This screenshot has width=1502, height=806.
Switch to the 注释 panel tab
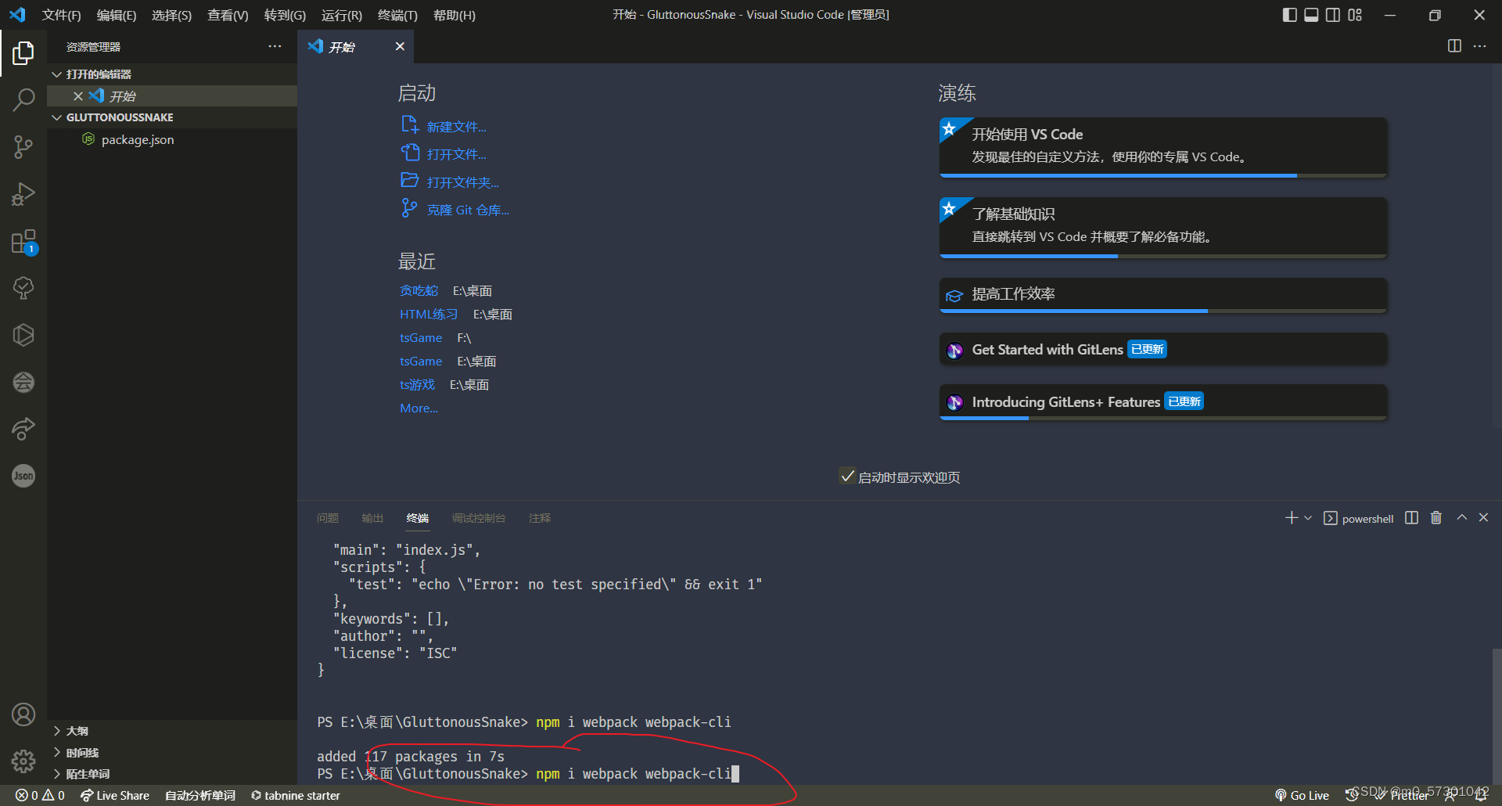pyautogui.click(x=540, y=518)
